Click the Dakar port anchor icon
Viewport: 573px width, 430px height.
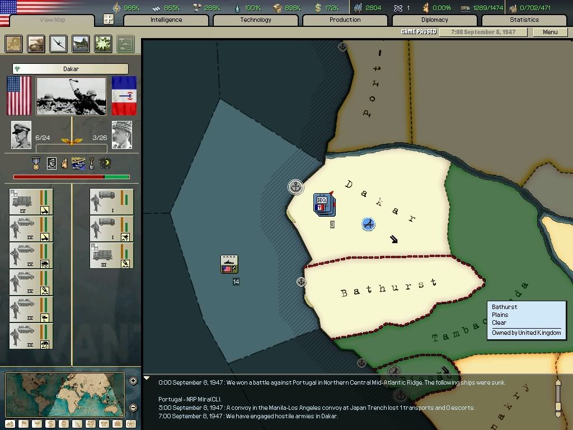[x=295, y=186]
